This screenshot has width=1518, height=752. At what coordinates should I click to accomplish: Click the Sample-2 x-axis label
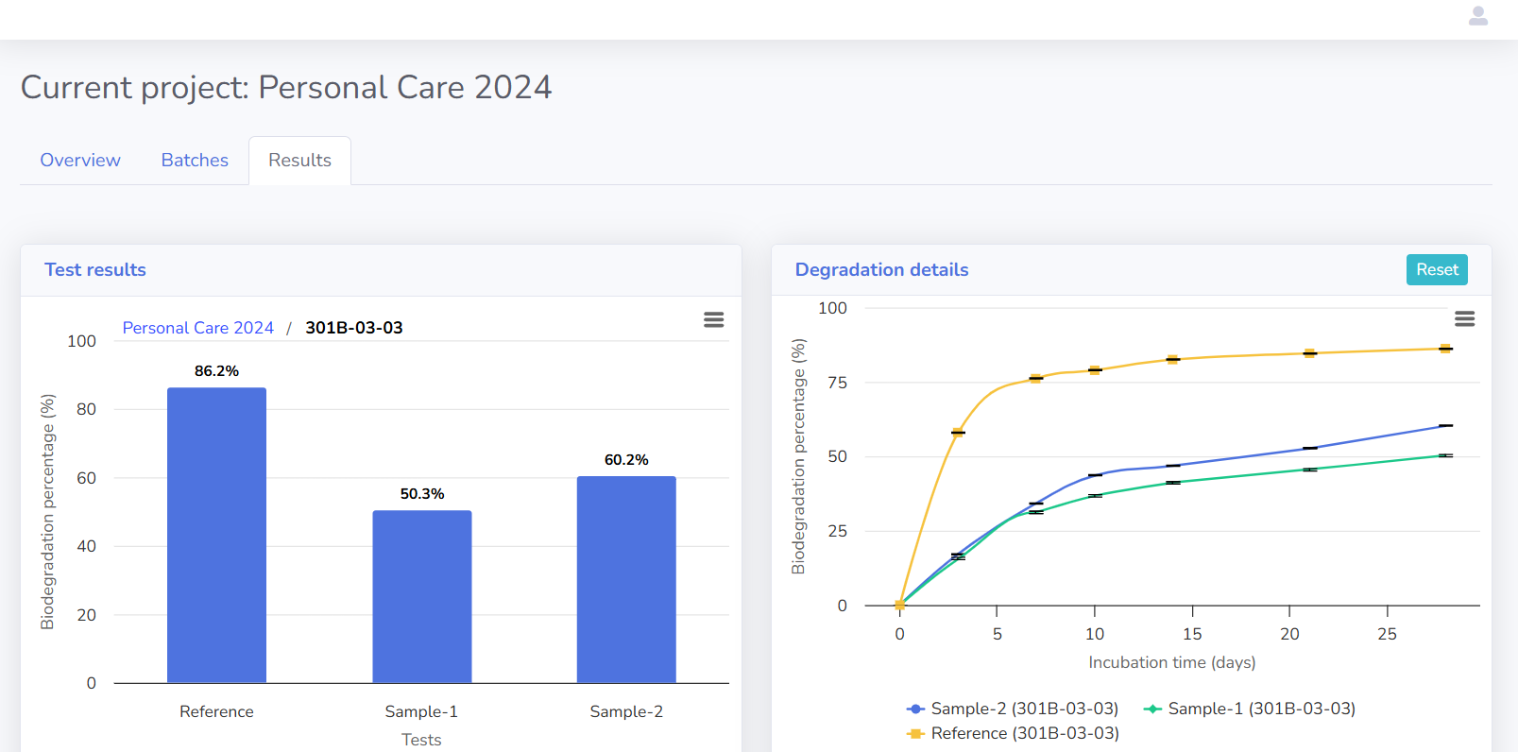(626, 711)
